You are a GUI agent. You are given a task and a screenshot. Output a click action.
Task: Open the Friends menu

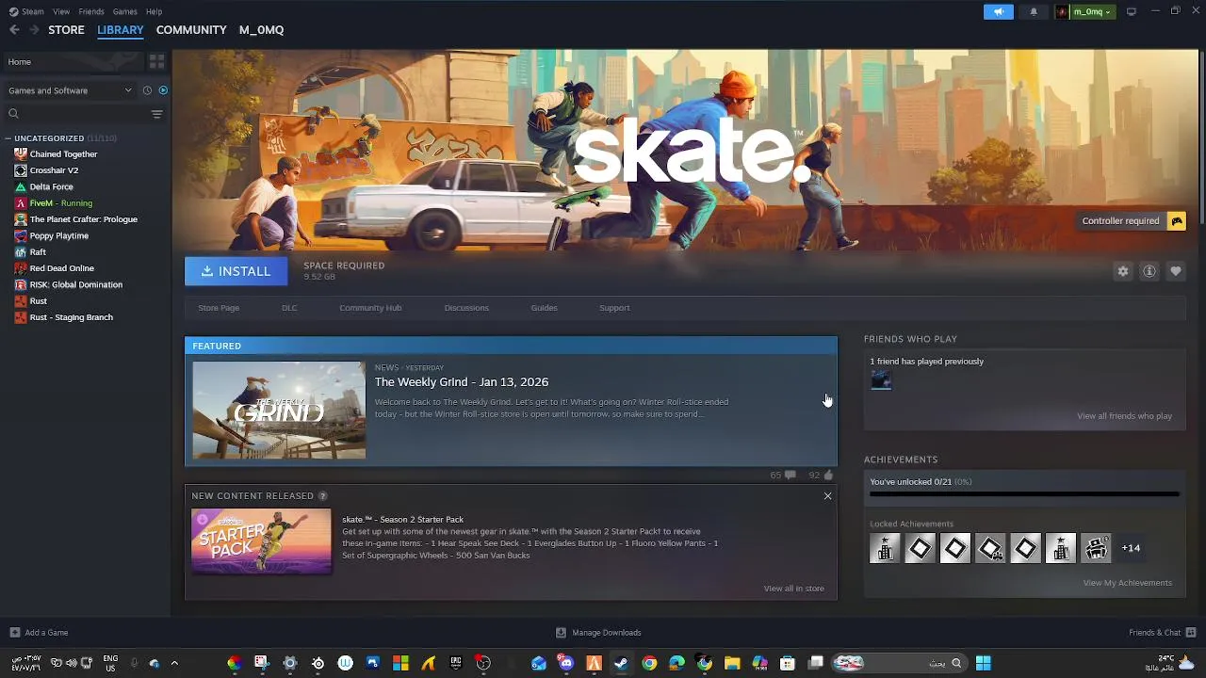(x=91, y=11)
